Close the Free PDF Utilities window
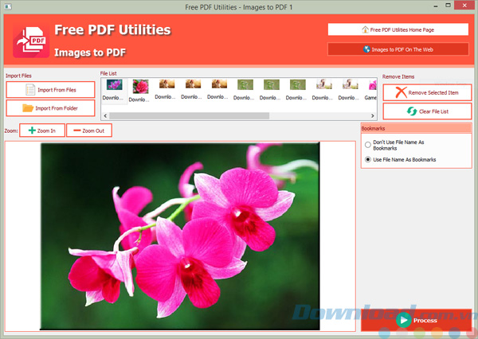This screenshot has width=478, height=339. point(463,6)
